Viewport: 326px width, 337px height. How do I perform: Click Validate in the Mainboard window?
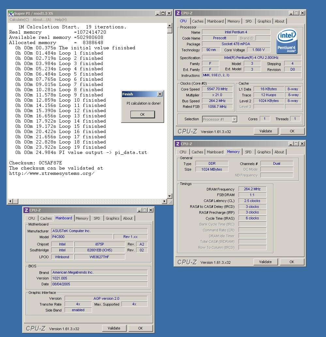coord(114,328)
